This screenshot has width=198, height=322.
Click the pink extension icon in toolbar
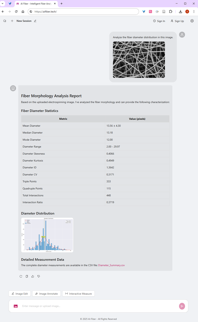pyautogui.click(x=150, y=11)
